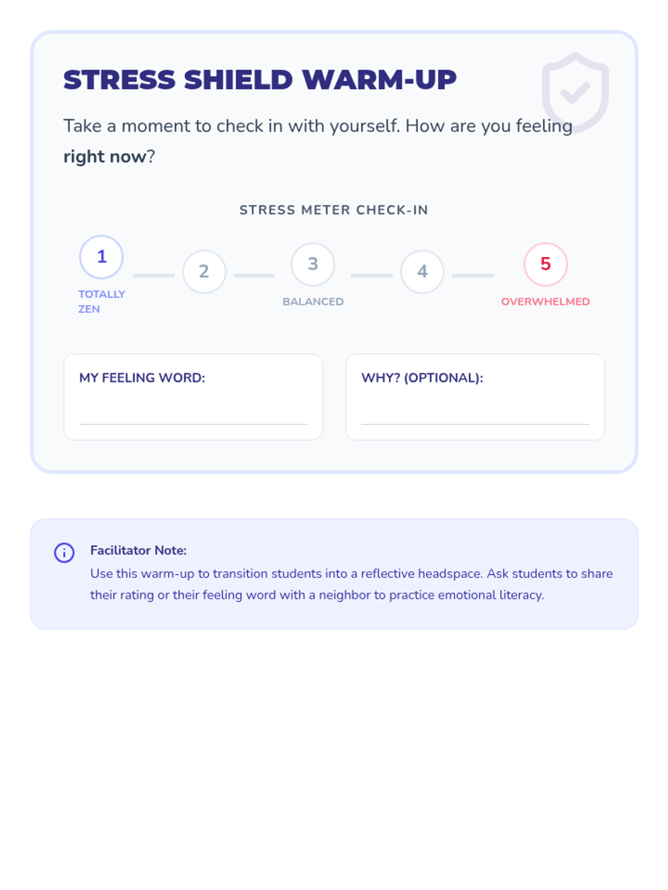This screenshot has width=668, height=890.
Task: Select stress level 1 circle
Action: tap(101, 257)
